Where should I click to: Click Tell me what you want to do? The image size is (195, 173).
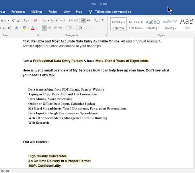click(x=113, y=11)
